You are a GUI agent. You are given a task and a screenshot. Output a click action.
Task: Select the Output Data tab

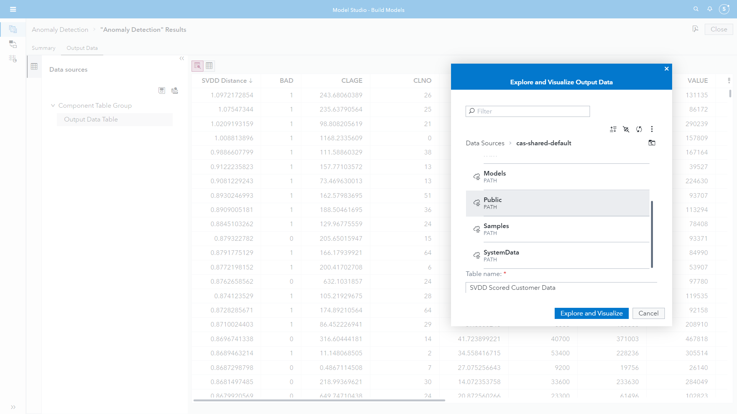82,48
